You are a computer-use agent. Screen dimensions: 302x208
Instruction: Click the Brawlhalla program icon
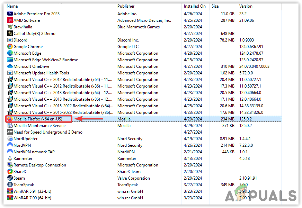(x=10, y=27)
